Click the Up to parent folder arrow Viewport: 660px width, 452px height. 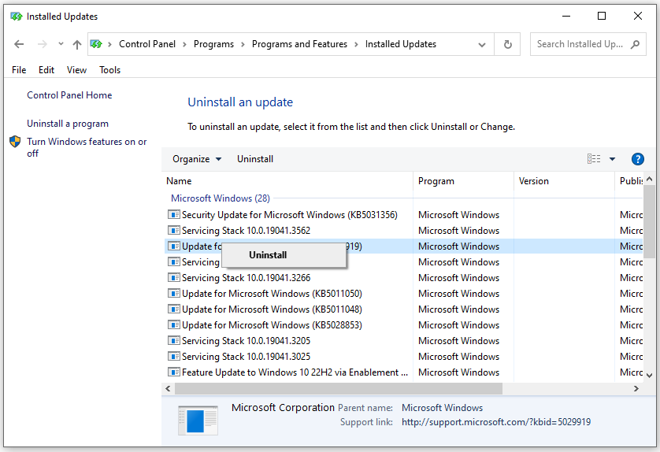click(x=76, y=44)
